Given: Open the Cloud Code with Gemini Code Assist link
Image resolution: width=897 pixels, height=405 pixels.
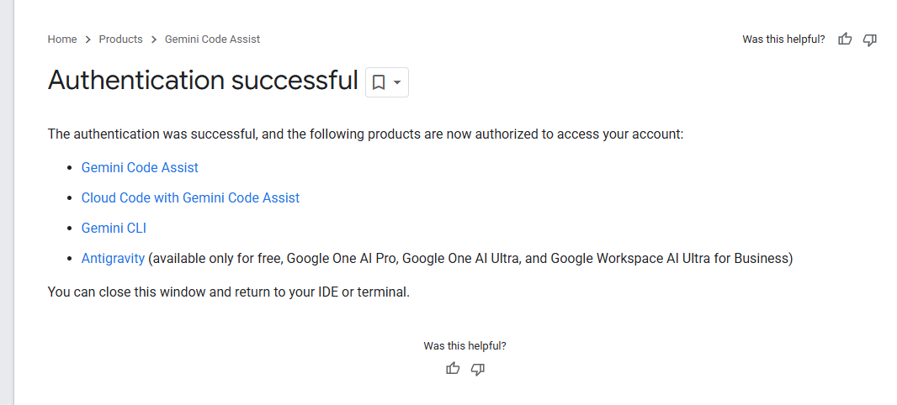Looking at the screenshot, I should pos(190,197).
